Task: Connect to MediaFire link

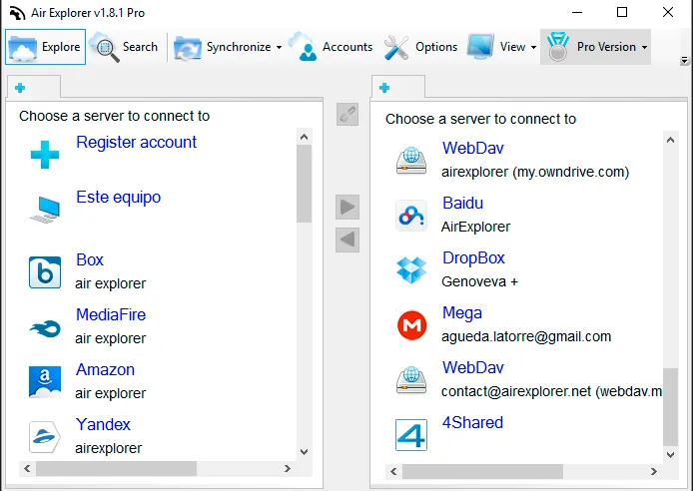Action: click(111, 314)
